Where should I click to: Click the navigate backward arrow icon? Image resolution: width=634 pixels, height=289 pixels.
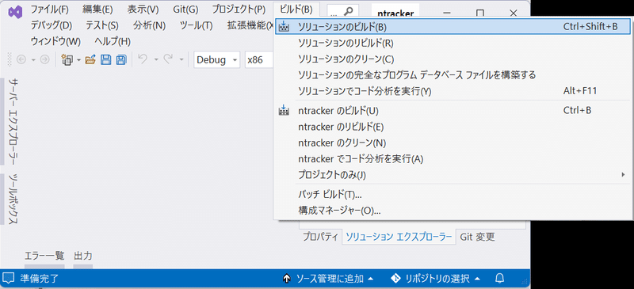click(x=21, y=60)
